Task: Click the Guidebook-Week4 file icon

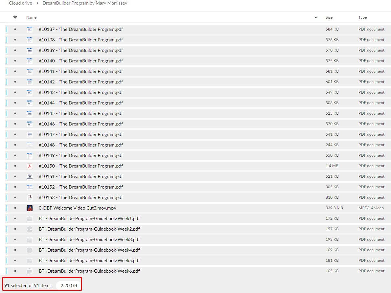Action: click(x=30, y=250)
